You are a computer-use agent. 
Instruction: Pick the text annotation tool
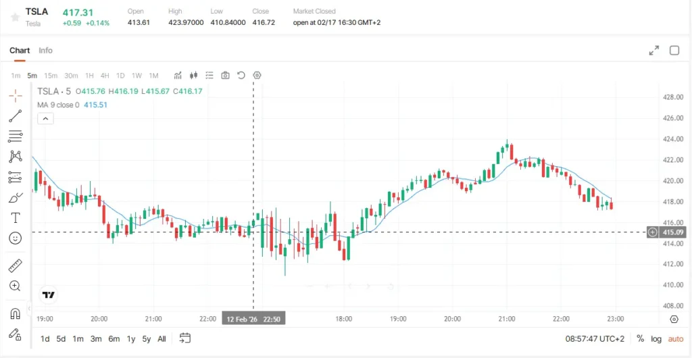16,218
